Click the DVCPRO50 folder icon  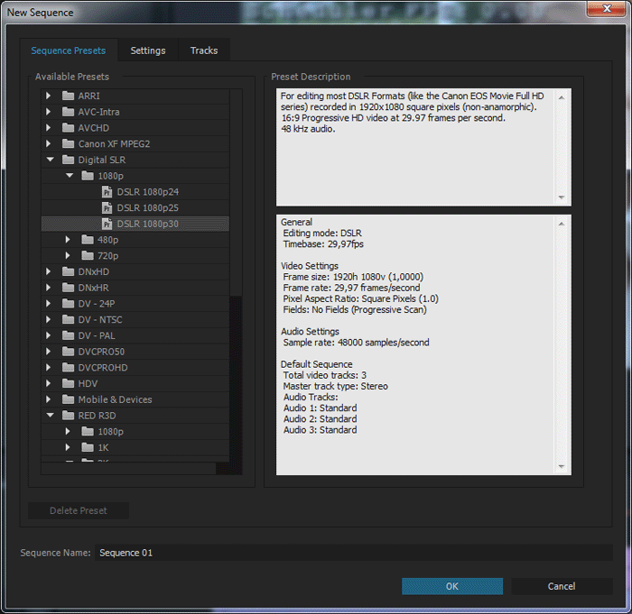tap(68, 352)
